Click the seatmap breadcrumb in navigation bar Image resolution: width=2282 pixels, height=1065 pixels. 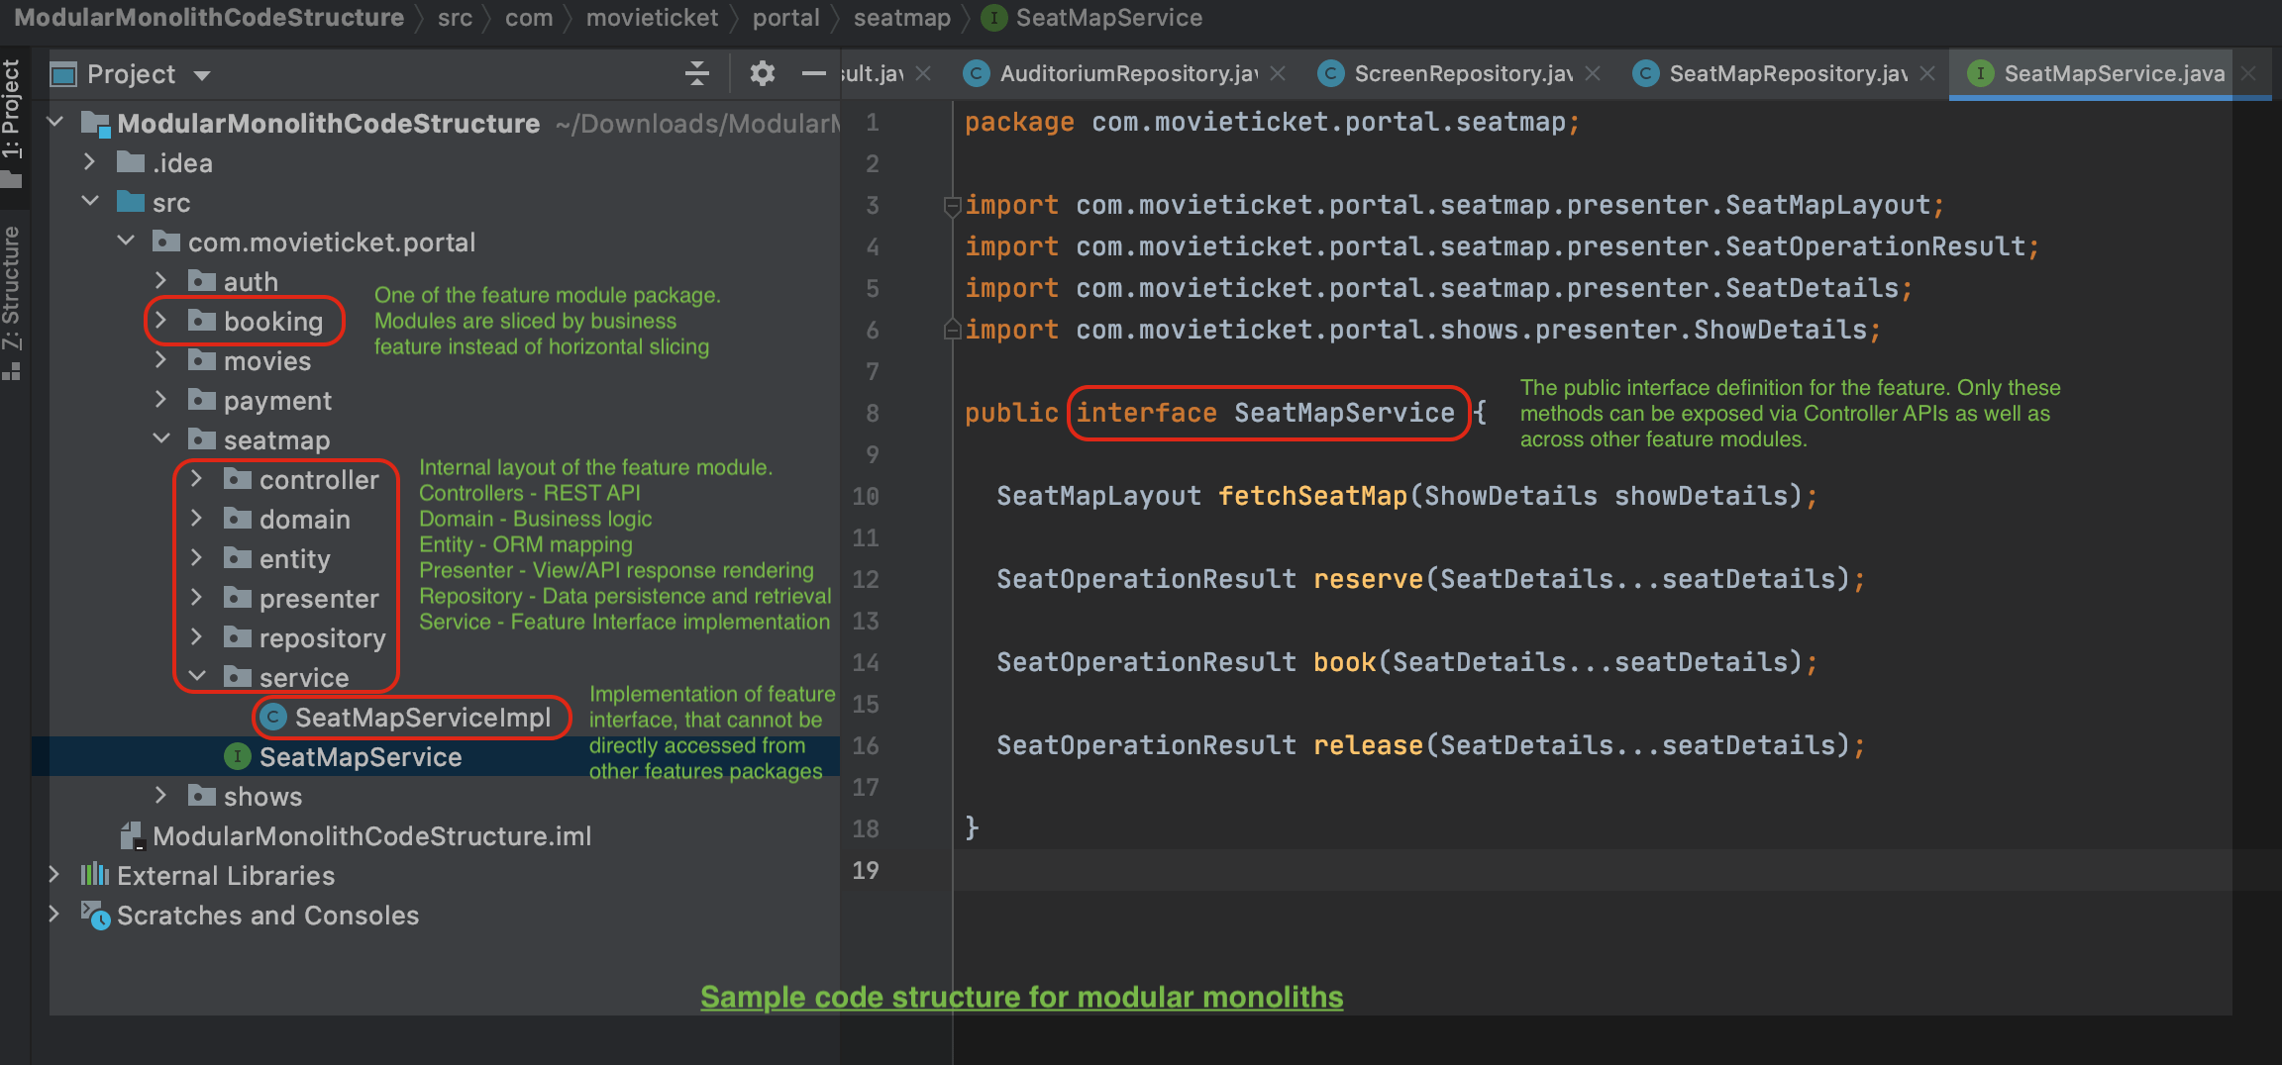(x=901, y=18)
